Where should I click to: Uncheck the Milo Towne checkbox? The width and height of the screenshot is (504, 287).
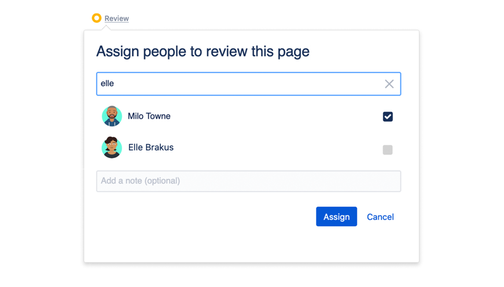click(x=388, y=116)
